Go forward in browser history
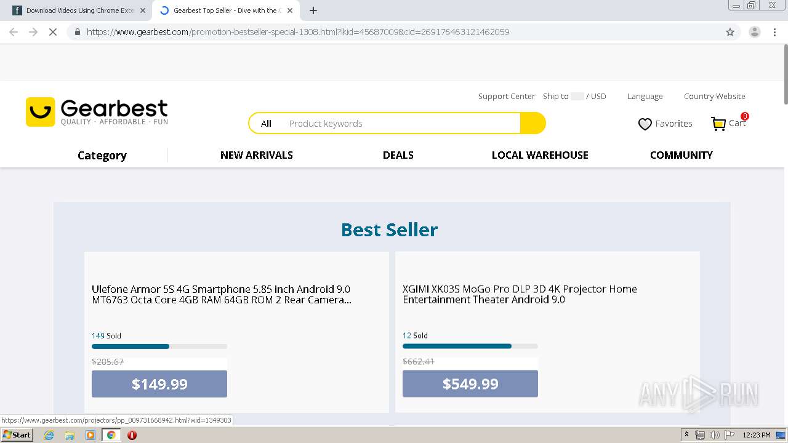Image resolution: width=788 pixels, height=443 pixels. coord(33,32)
